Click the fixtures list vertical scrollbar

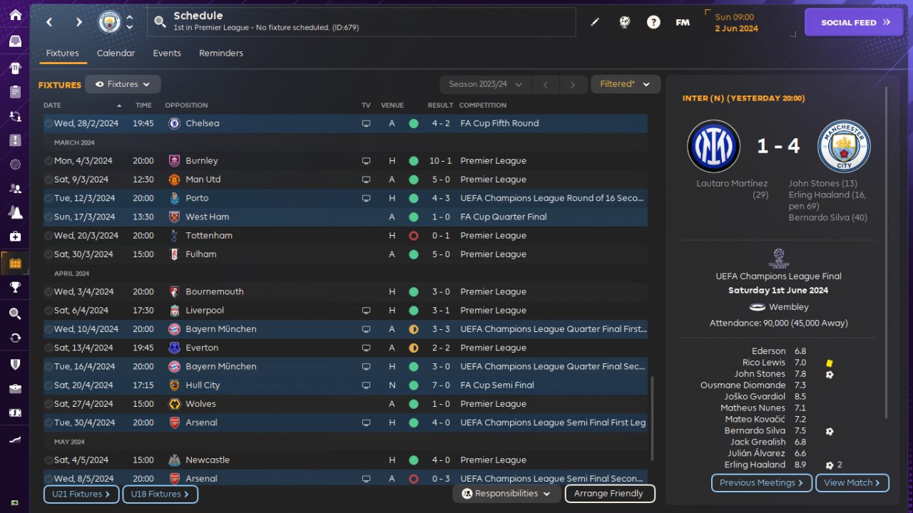pos(652,418)
